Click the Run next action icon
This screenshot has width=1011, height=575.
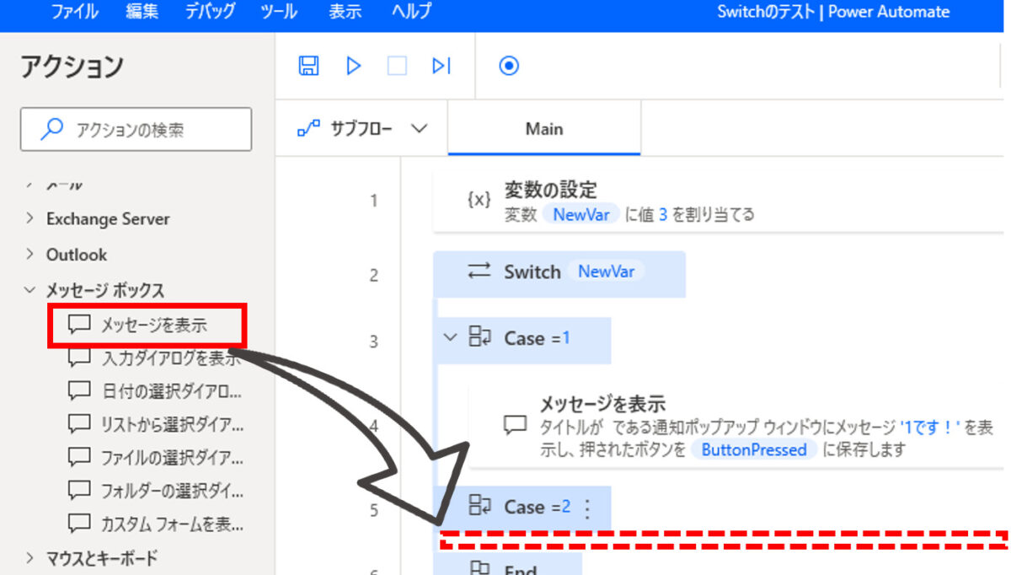coord(441,66)
